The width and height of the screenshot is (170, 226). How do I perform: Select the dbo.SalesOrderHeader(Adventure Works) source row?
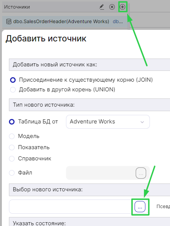tap(65, 22)
